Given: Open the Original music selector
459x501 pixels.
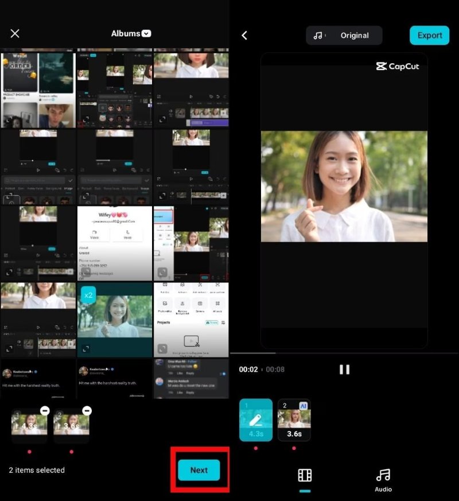Looking at the screenshot, I should click(344, 36).
